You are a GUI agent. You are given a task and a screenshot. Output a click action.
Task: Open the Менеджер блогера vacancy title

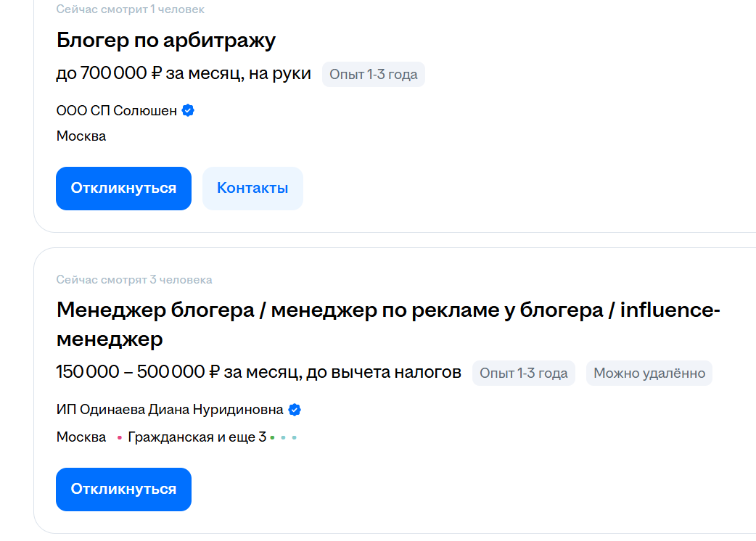click(387, 311)
